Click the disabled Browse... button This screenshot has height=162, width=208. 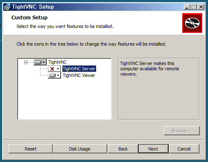182,131
